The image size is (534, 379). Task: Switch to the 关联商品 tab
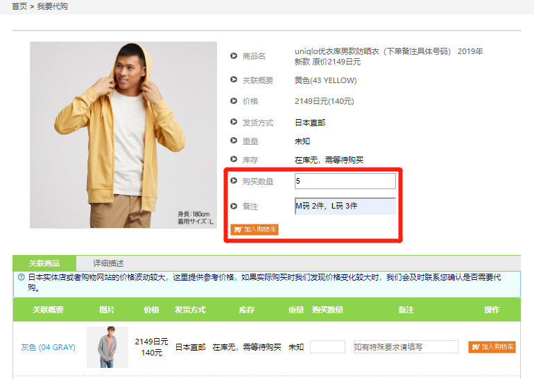[44, 263]
